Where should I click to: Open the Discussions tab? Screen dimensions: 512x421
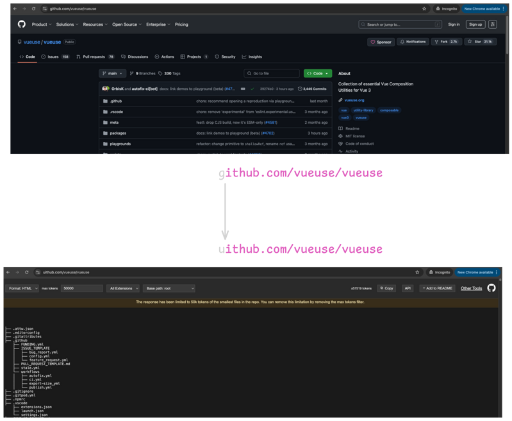click(x=135, y=56)
